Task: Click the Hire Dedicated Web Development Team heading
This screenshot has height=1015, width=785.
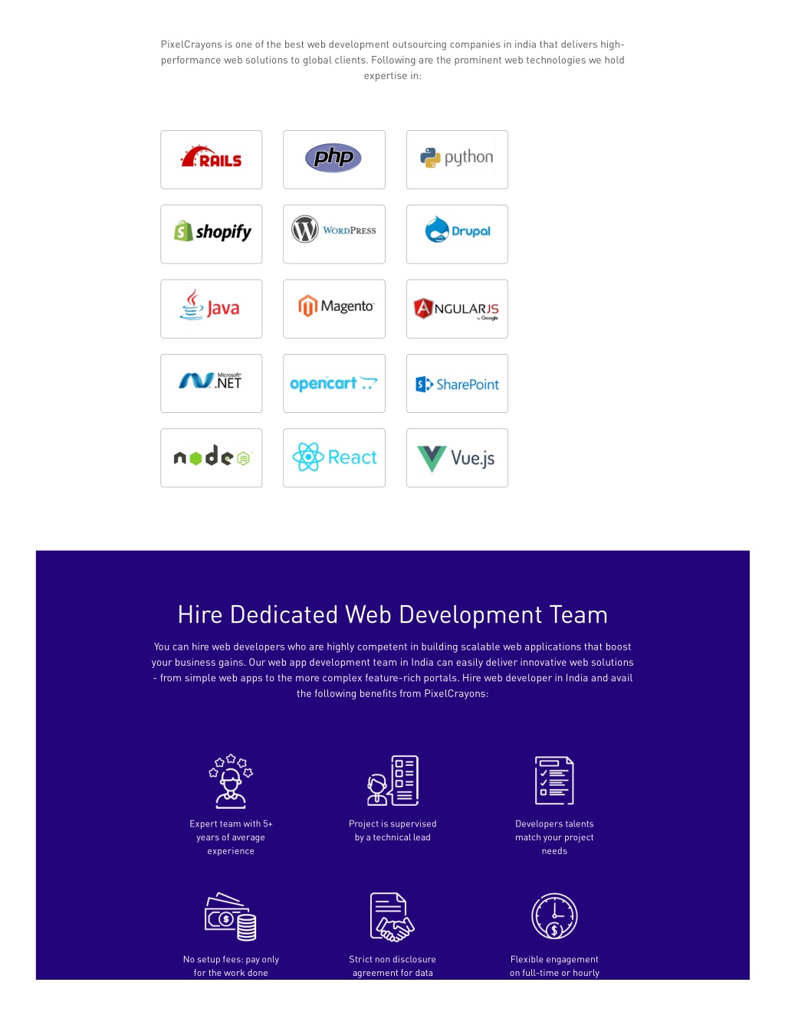Action: [392, 614]
